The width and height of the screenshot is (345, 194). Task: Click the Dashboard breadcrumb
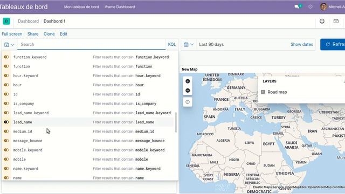tap(29, 21)
